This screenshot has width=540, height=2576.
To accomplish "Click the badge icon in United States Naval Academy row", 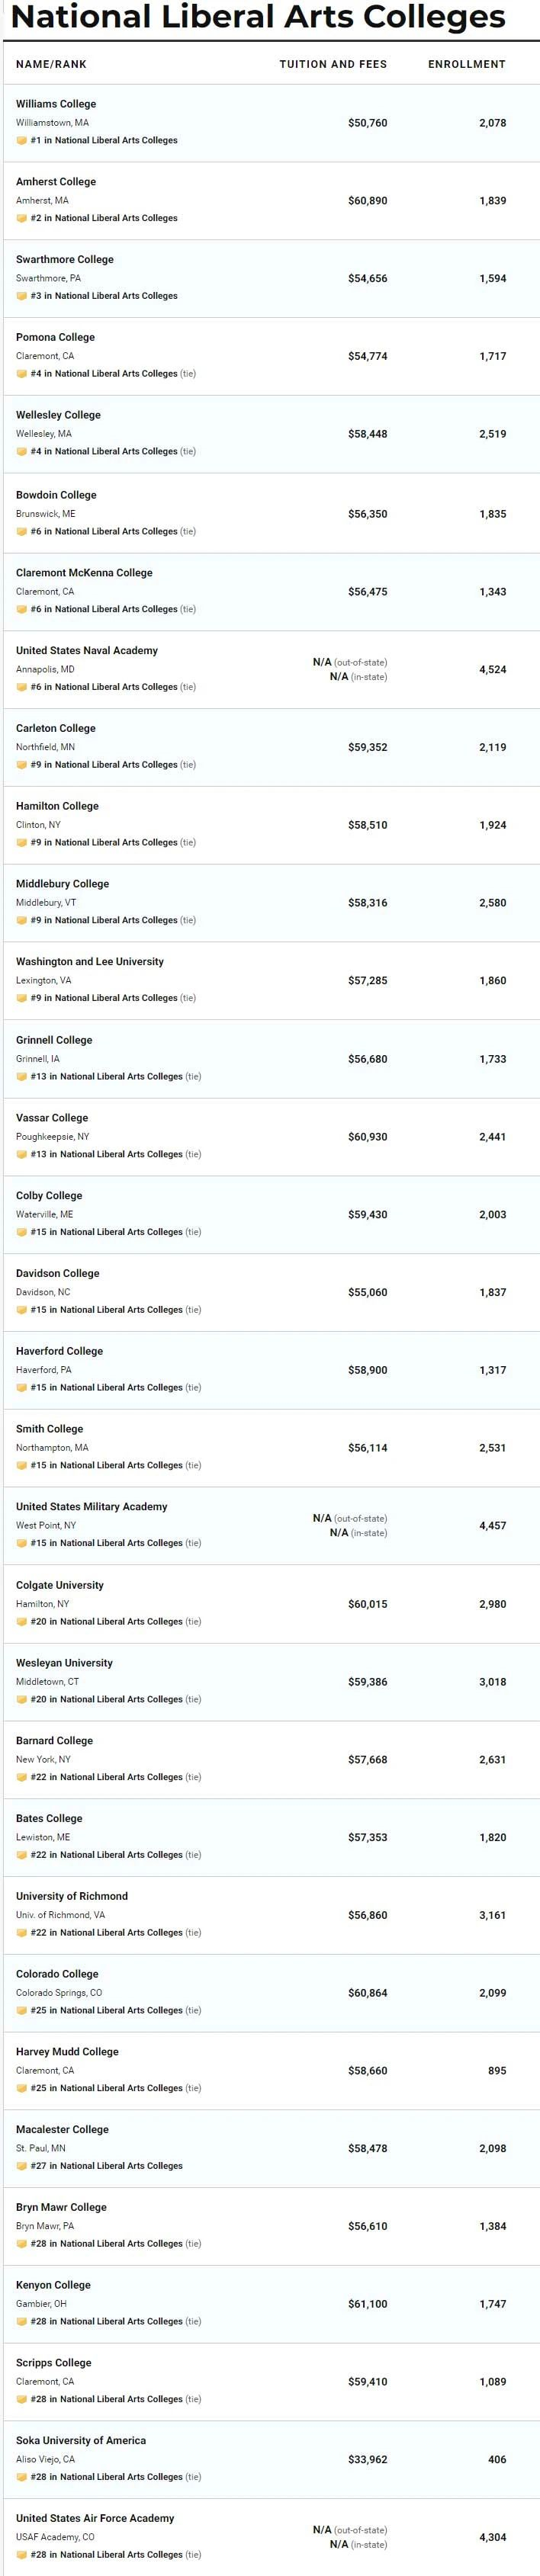I will point(21,687).
